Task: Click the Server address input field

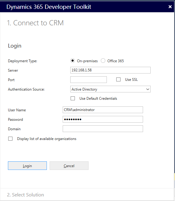Action: click(x=110, y=70)
